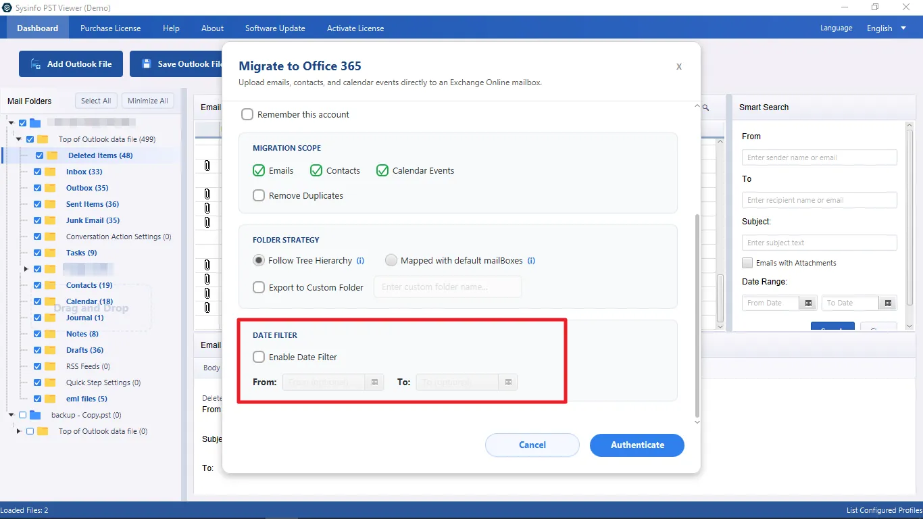The height and width of the screenshot is (519, 923).
Task: Expand Top of Outlook data file (0) node
Action: [x=19, y=431]
